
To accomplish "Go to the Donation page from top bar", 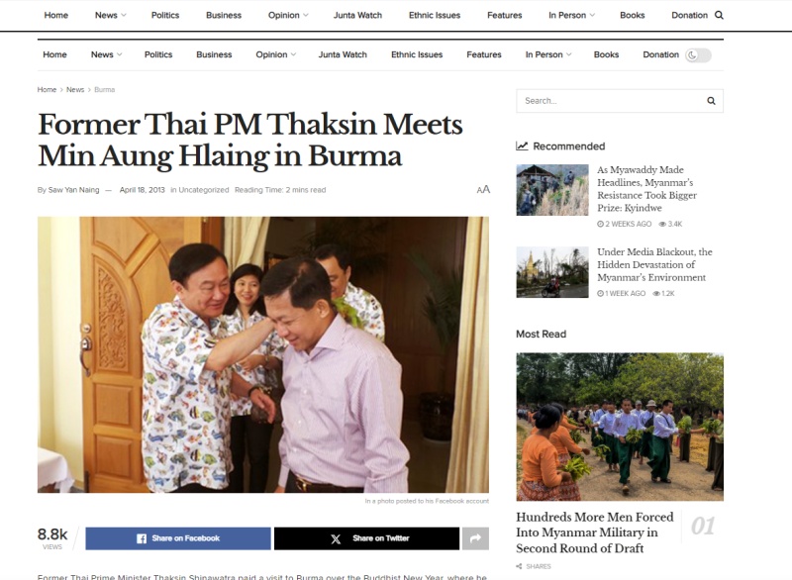I will (x=689, y=15).
